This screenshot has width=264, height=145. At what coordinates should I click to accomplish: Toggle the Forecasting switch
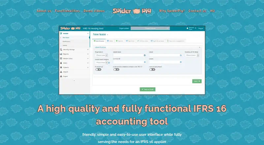[x=98, y=70]
